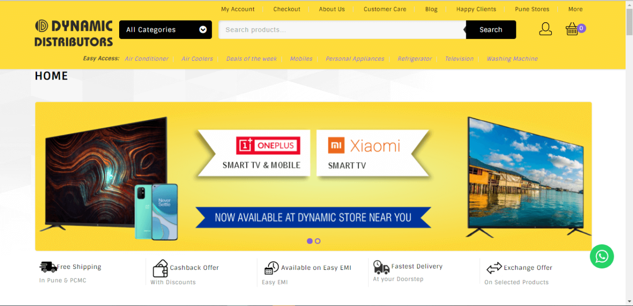Click the Easy EMI wallet icon
Image resolution: width=633 pixels, height=306 pixels.
pyautogui.click(x=271, y=267)
